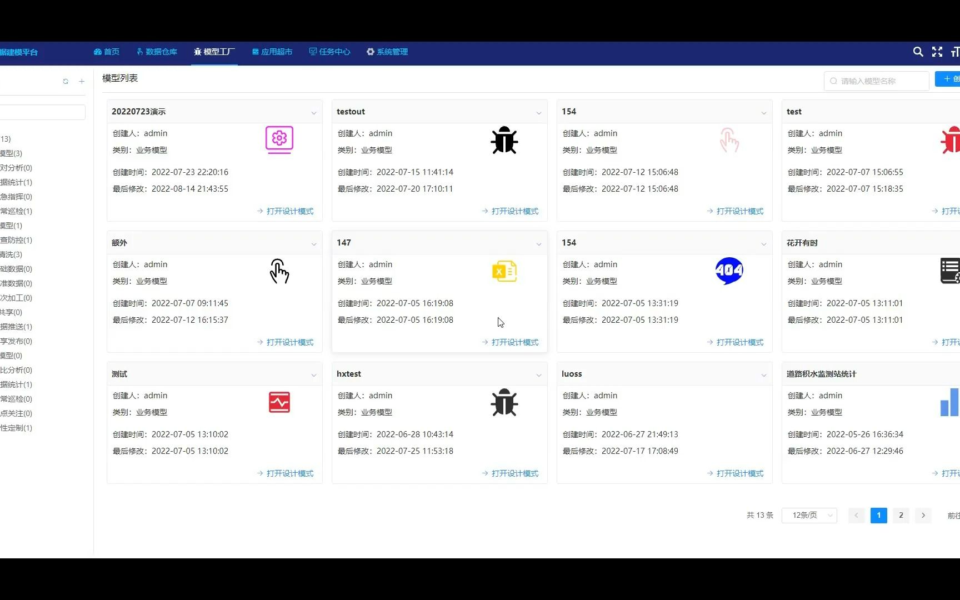The width and height of the screenshot is (960, 600).
Task: Select 模型工厂 in top navigation
Action: tap(214, 52)
